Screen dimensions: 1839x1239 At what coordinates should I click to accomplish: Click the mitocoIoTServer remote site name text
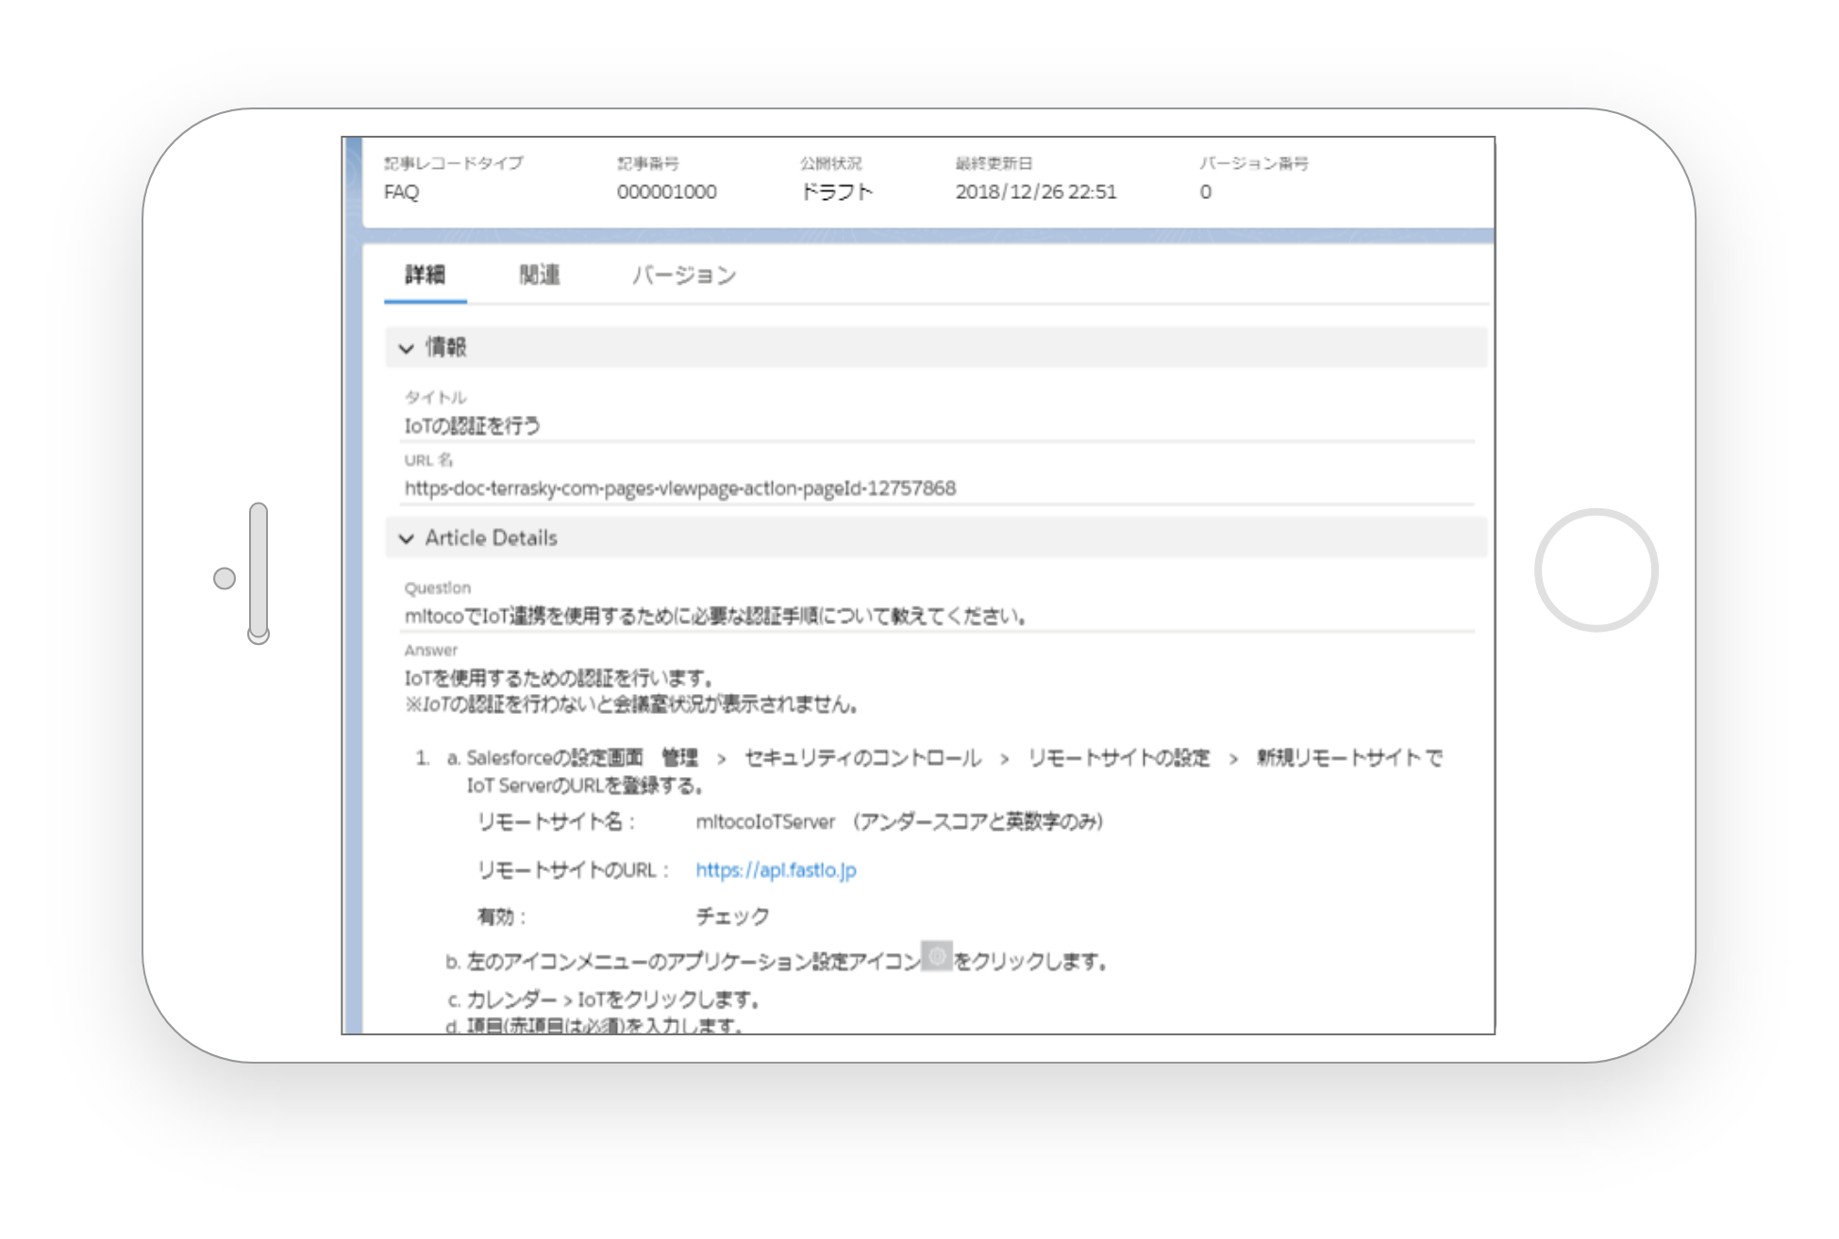click(765, 822)
